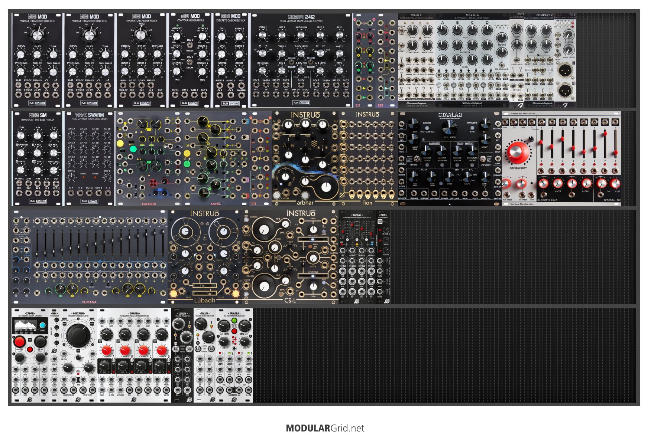
Task: Flip the LFO TARGET switch on STARLAB
Action: pos(482,159)
